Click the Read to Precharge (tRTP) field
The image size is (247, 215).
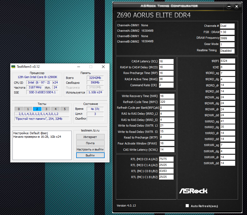[167, 137]
